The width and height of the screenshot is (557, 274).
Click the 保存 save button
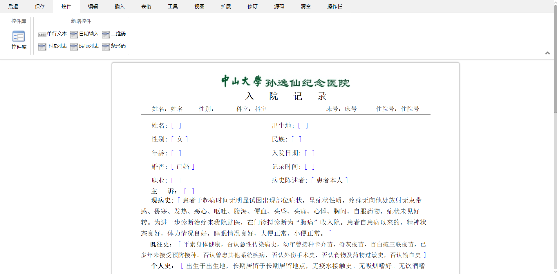click(40, 6)
